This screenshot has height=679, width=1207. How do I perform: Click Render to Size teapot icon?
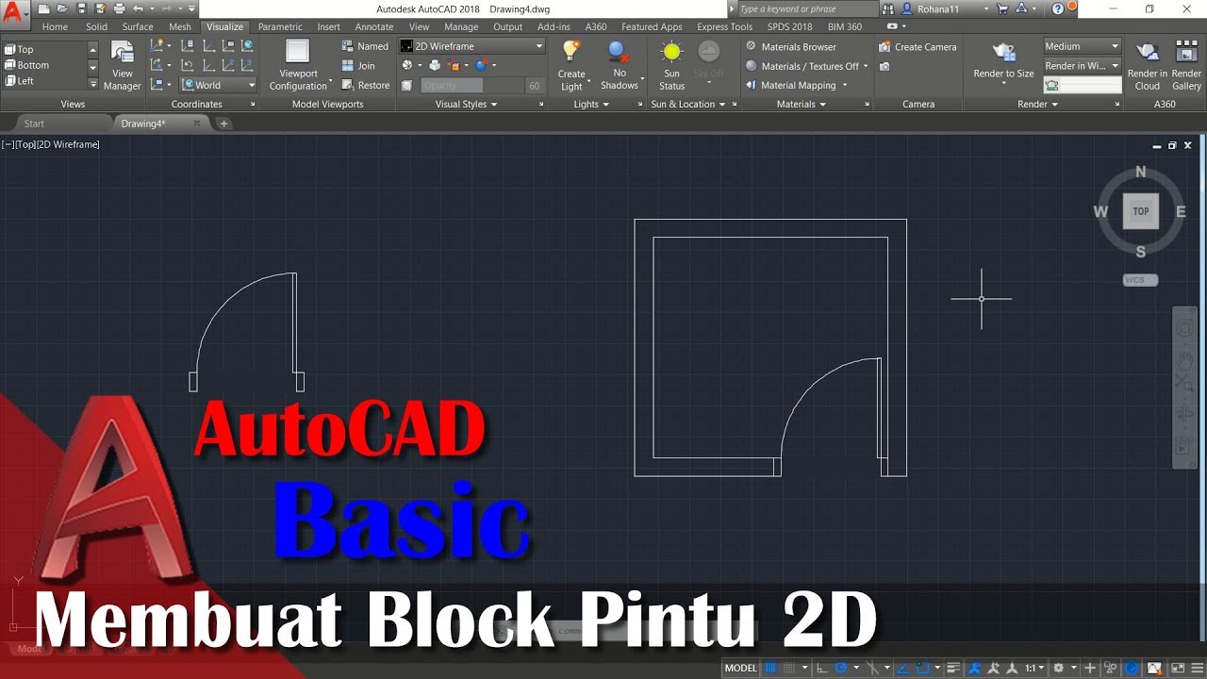(x=1003, y=52)
